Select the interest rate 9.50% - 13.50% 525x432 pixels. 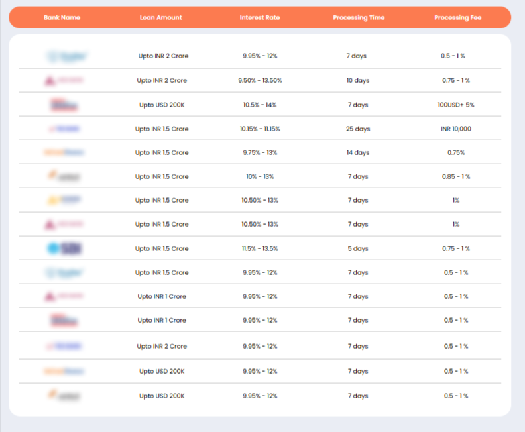click(260, 80)
